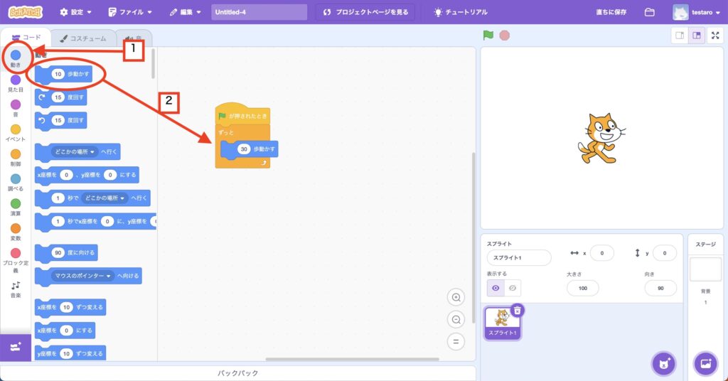This screenshot has width=728, height=381.
Task: Select the stage backdrop thumbnail
Action: pyautogui.click(x=705, y=269)
